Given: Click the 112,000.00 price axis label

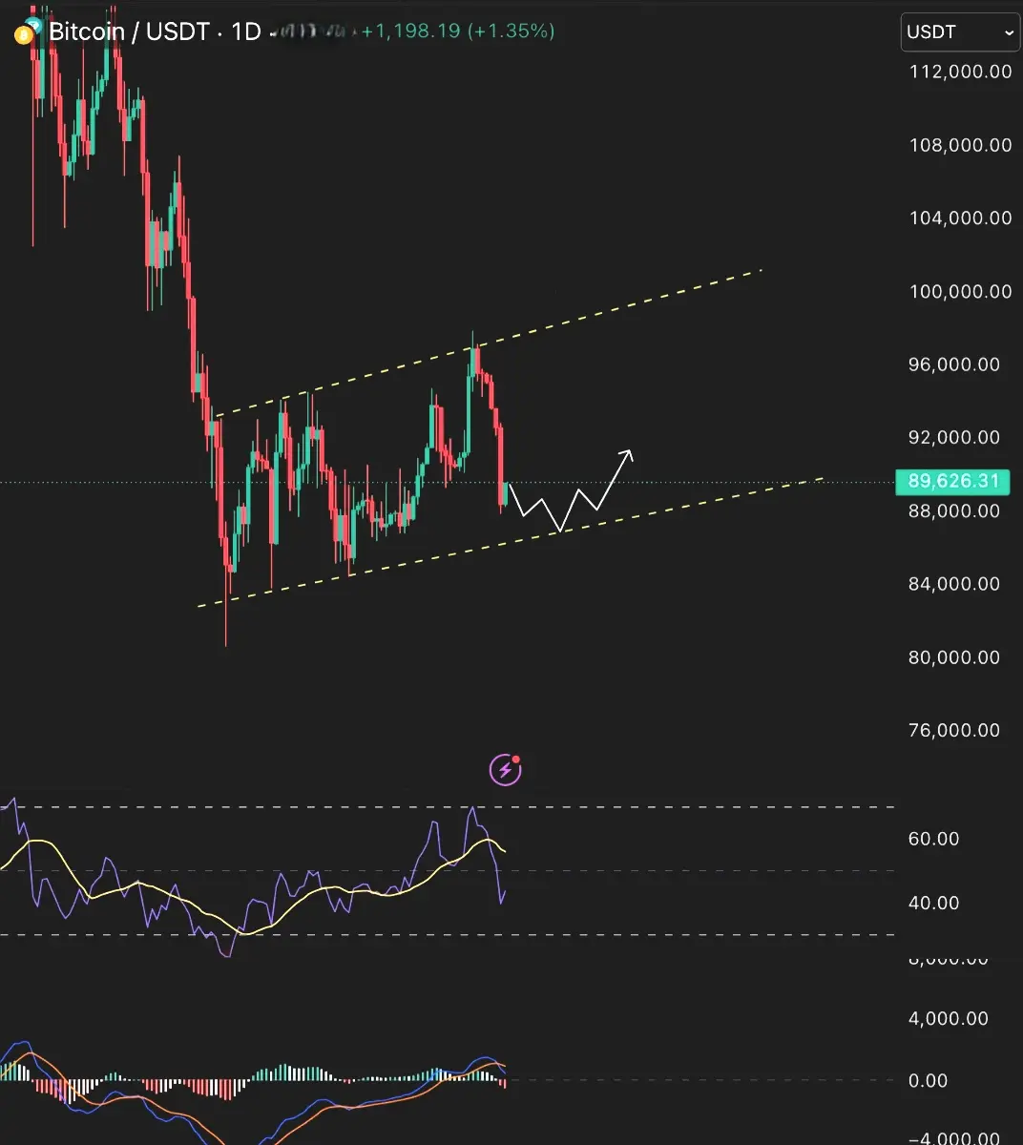Looking at the screenshot, I should [x=960, y=72].
